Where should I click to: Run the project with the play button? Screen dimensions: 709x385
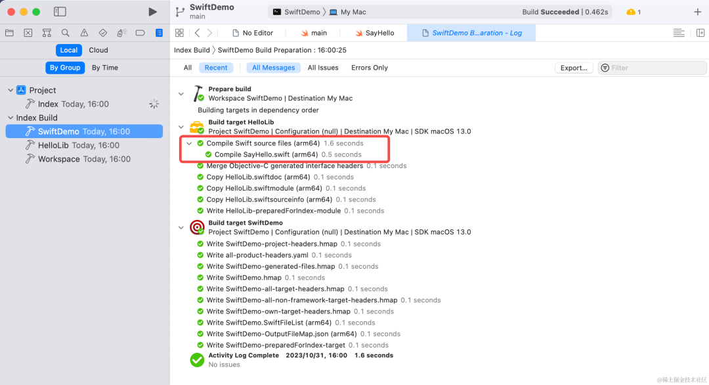153,12
